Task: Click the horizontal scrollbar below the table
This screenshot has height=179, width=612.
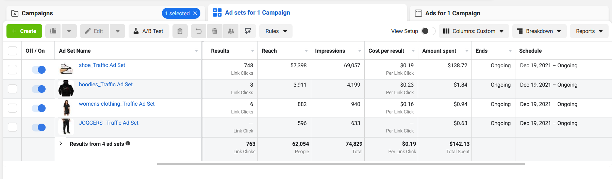Action: coord(341,164)
